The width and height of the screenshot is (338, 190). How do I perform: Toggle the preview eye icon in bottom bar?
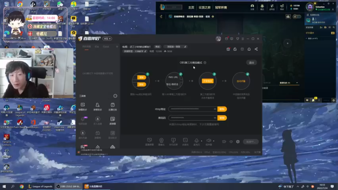pyautogui.click(x=231, y=141)
